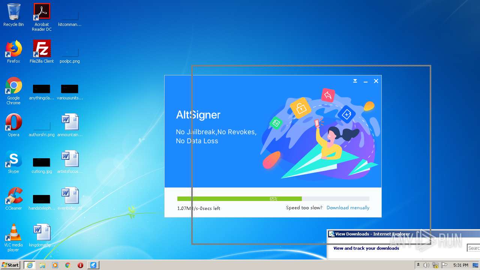Click 'View and track your downloads' heading
The width and height of the screenshot is (480, 270).
[366, 248]
